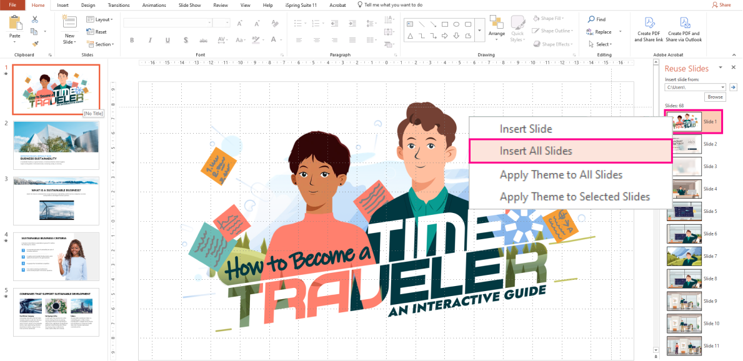
Task: Select slide 4 thumbnail in slide panel
Action: (x=56, y=256)
